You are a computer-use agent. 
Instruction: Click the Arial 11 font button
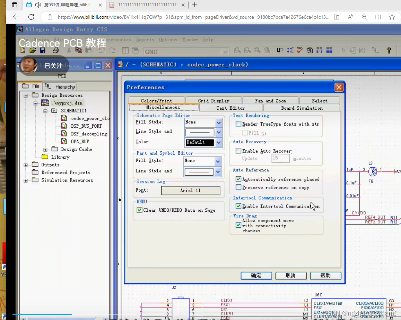(x=191, y=191)
